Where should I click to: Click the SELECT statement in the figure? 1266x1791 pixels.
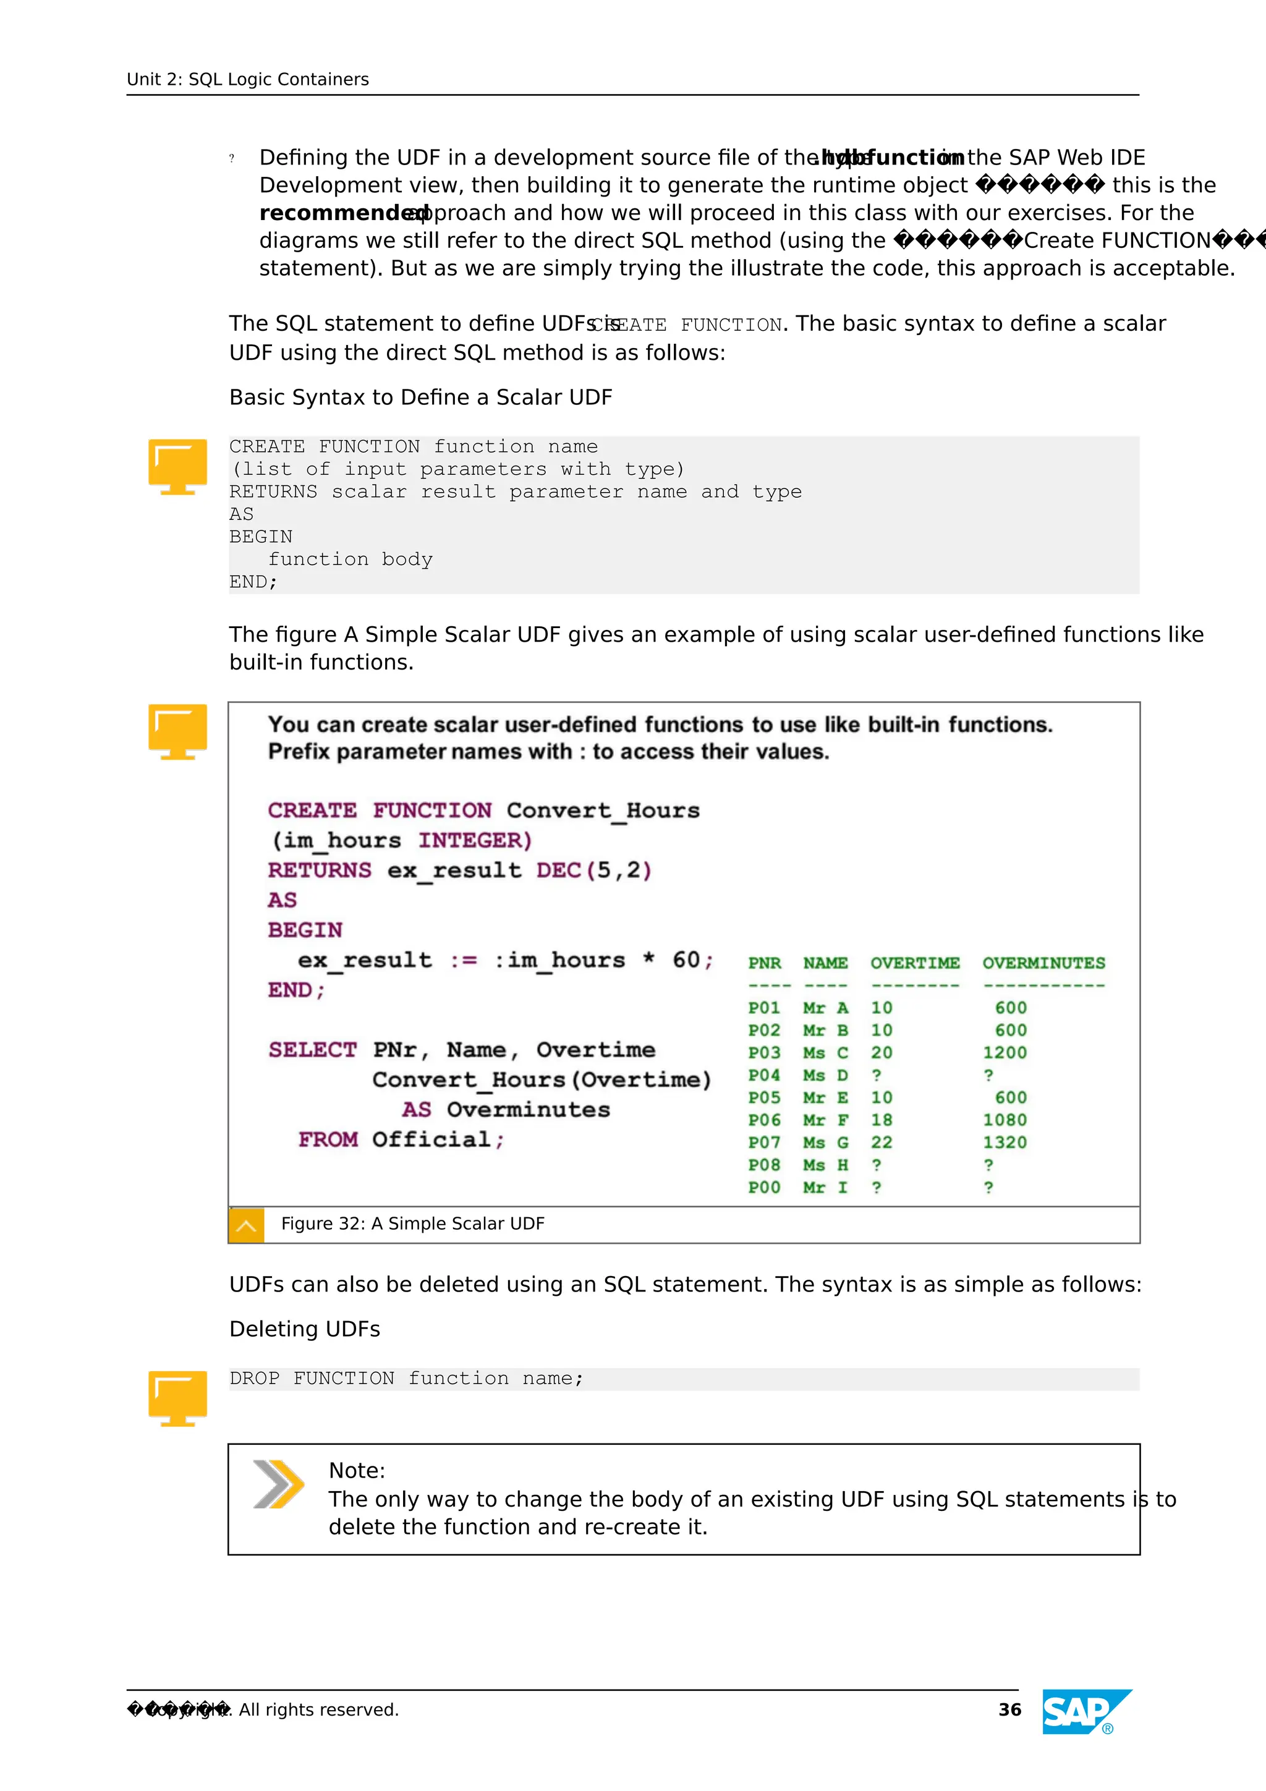[x=462, y=1050]
